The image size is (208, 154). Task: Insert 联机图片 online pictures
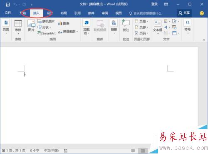pos(46,21)
